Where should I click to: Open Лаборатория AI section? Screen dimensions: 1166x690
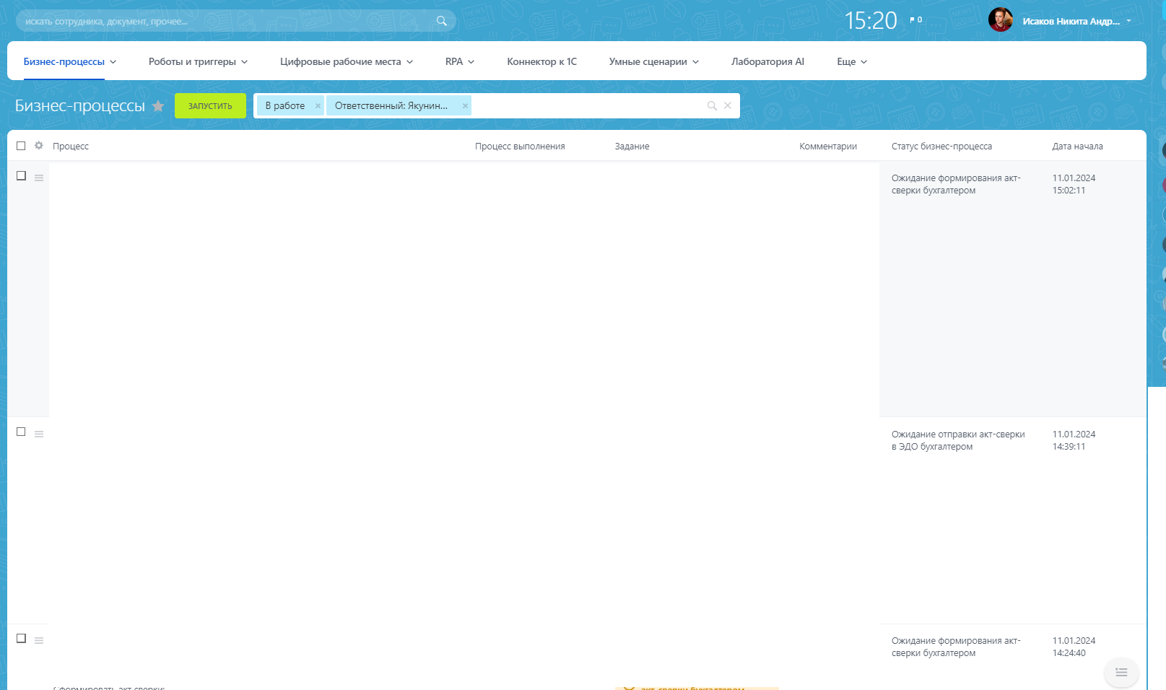[767, 61]
